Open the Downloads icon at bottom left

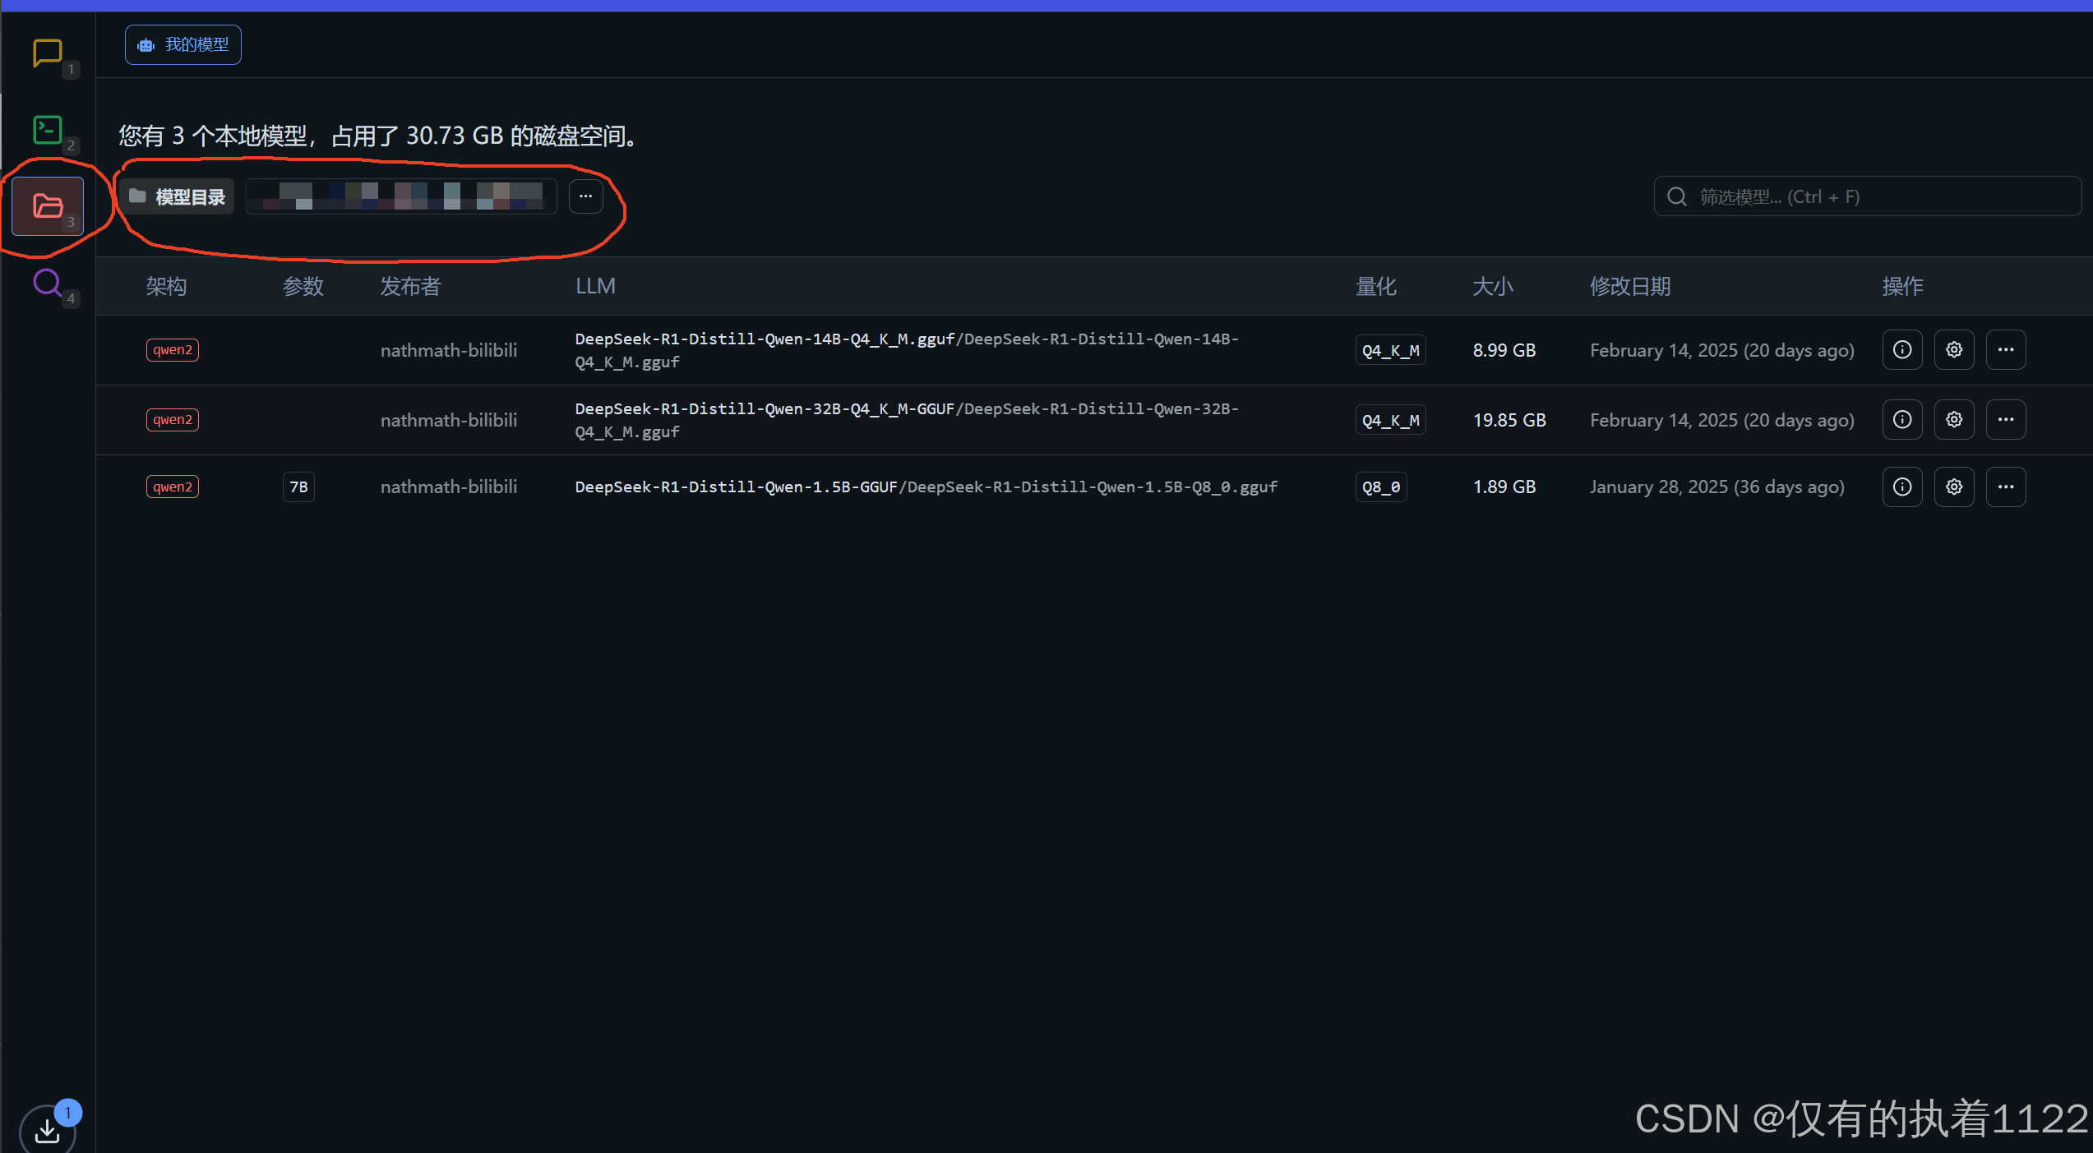click(47, 1132)
